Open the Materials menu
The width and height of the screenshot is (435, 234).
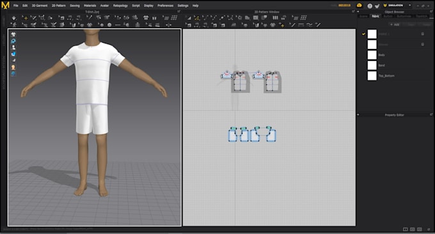(x=90, y=6)
